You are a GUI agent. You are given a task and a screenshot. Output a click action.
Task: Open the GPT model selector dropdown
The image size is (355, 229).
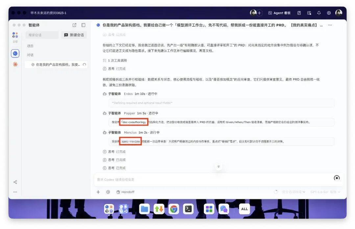[x=325, y=192]
